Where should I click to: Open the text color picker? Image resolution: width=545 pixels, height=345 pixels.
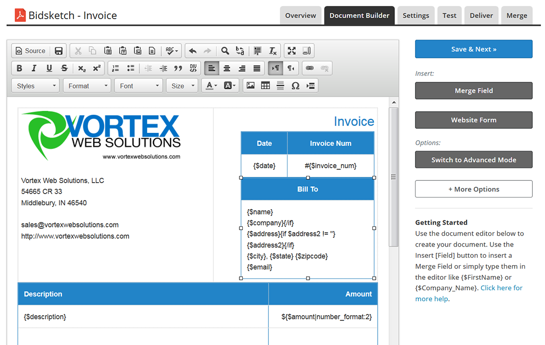[x=211, y=86]
